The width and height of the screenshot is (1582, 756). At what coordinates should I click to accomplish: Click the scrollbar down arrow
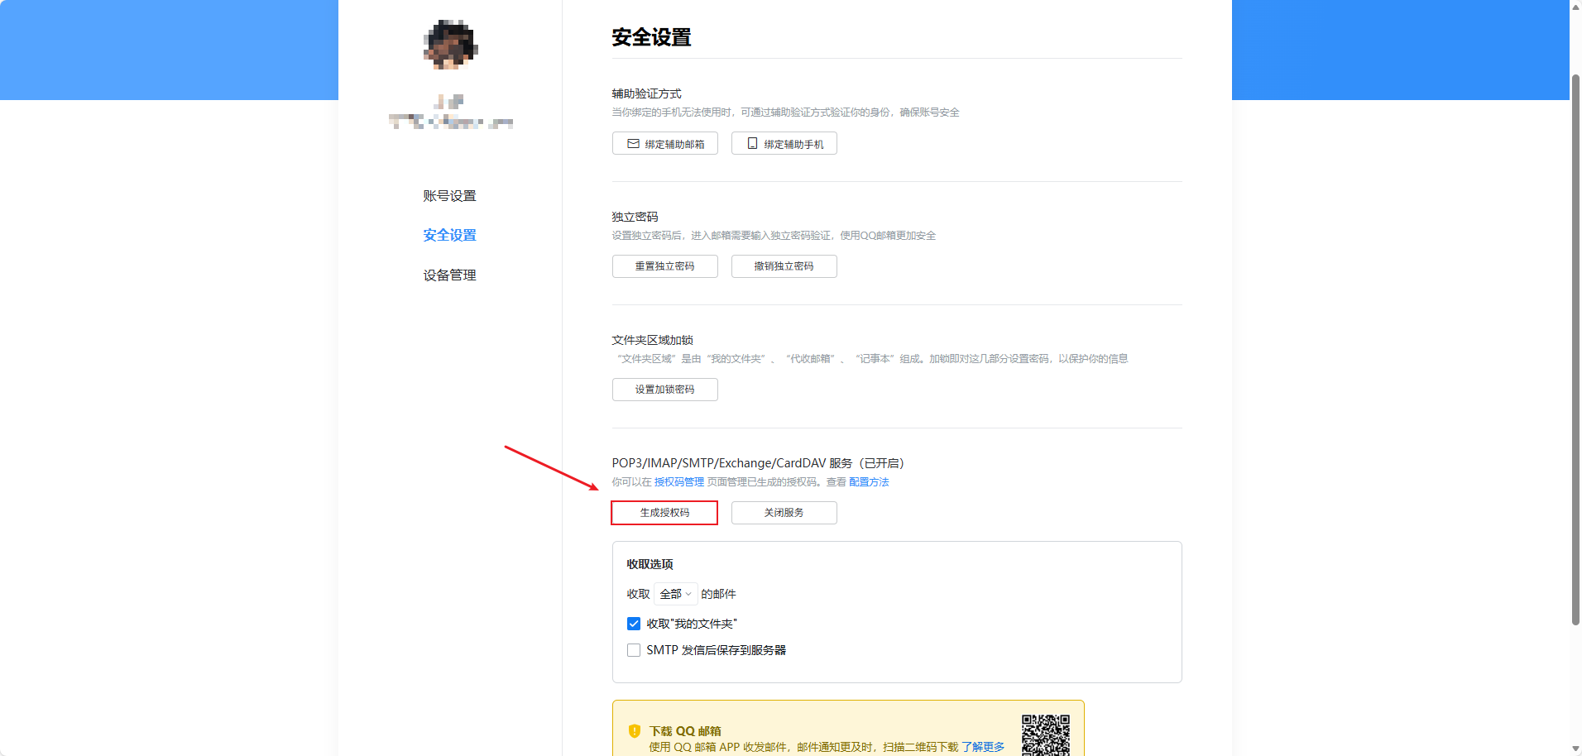[1575, 749]
